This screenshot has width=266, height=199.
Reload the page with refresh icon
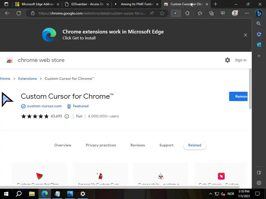coord(19,13)
